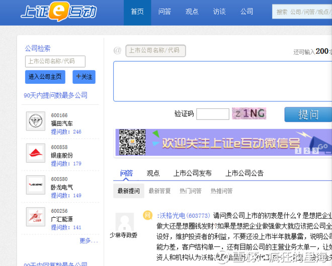Switch banner to slide 1

click(298, 151)
